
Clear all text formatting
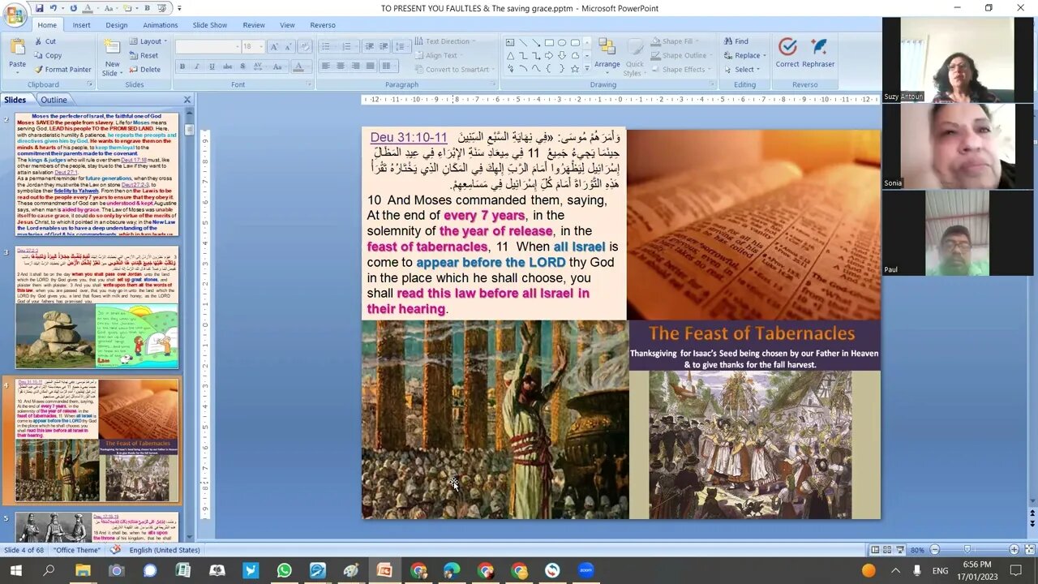(306, 47)
